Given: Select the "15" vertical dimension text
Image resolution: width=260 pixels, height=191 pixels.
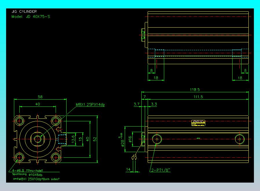Looking at the screenshot, I should 80,139.
